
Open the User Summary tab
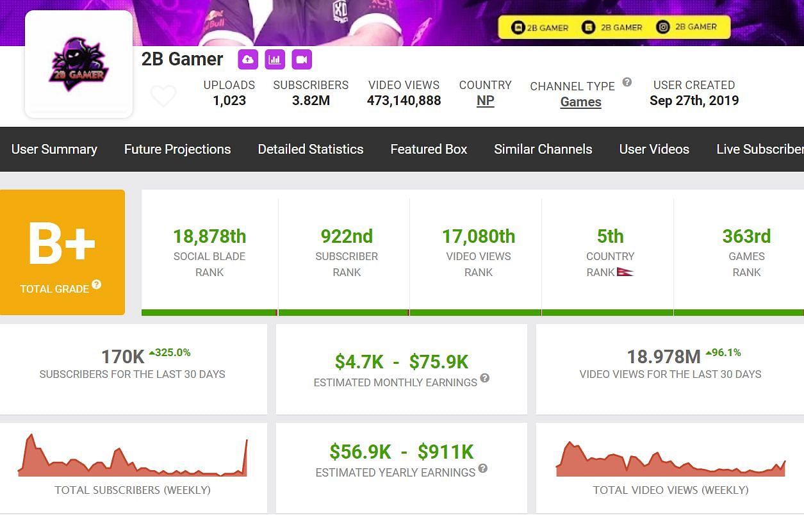tap(54, 149)
